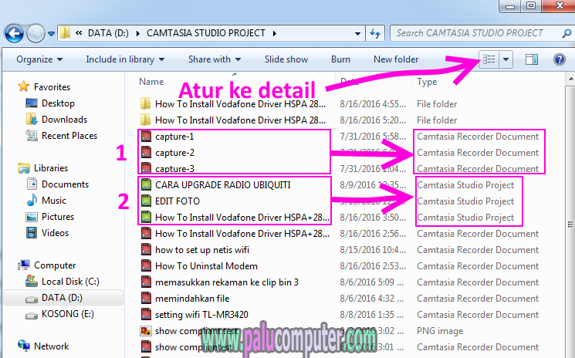
Task: Open the view options dropdown arrow
Action: click(506, 59)
